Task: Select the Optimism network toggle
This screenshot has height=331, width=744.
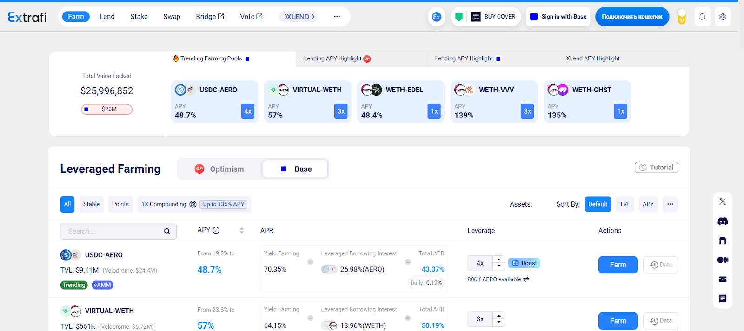Action: point(220,169)
